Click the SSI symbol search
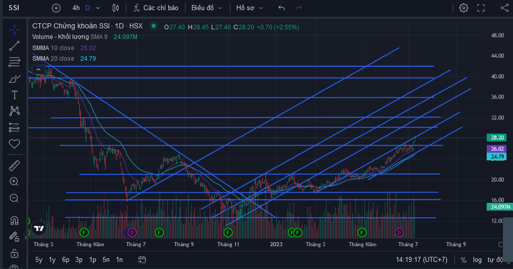Image resolution: width=513 pixels, height=269 pixels. coord(14,8)
